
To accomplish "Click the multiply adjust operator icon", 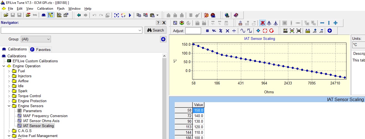I will click(227, 31).
